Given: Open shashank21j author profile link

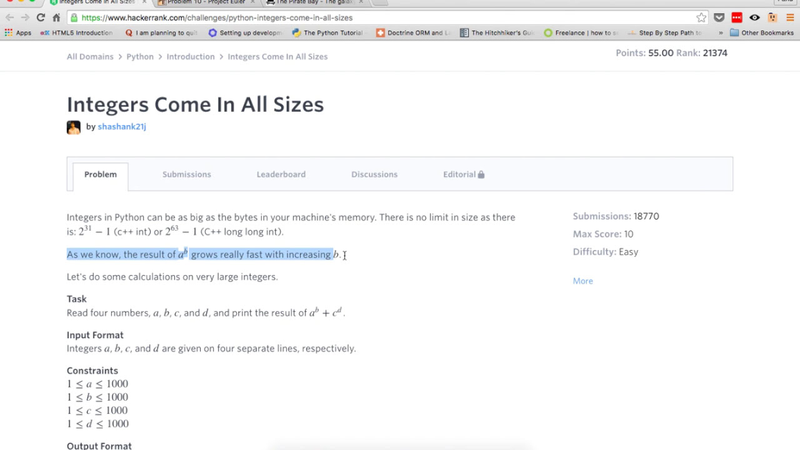Looking at the screenshot, I should (122, 126).
